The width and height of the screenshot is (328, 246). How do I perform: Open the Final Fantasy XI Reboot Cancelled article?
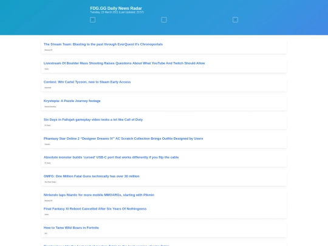point(95,209)
